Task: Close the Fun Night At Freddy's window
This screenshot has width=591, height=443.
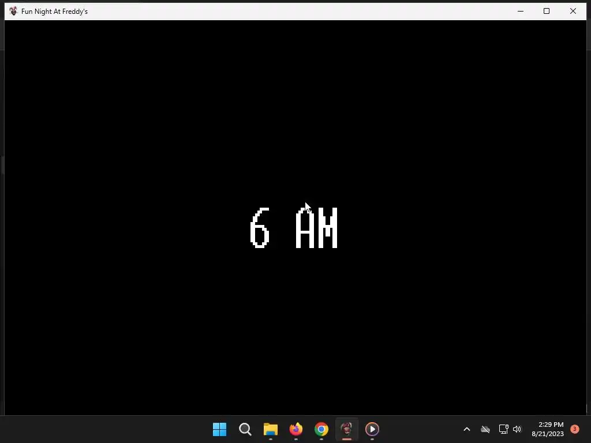Action: (573, 12)
